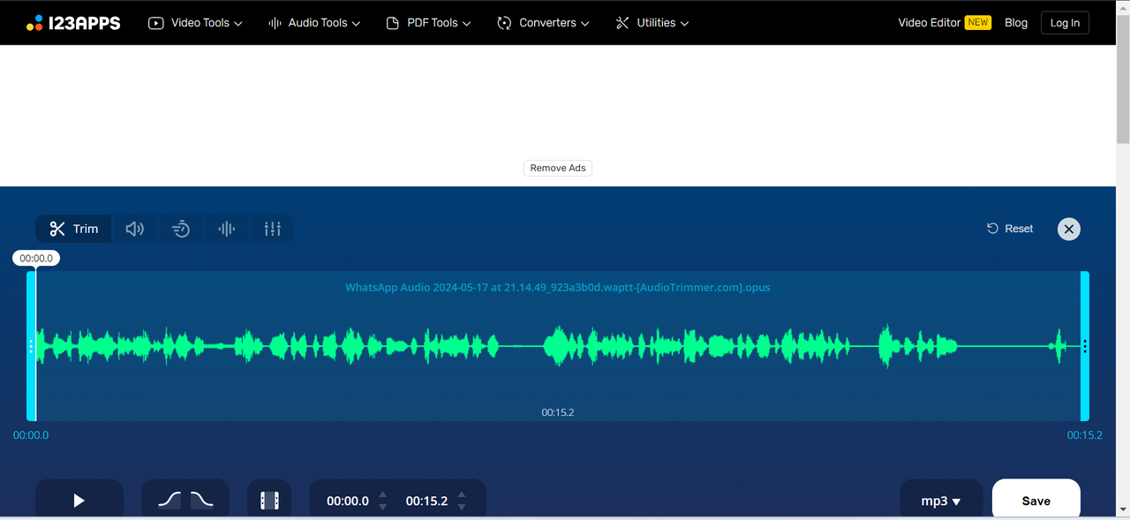This screenshot has height=520, width=1130.
Task: Click the 00:15.2 duration label under waveform
Action: point(558,412)
